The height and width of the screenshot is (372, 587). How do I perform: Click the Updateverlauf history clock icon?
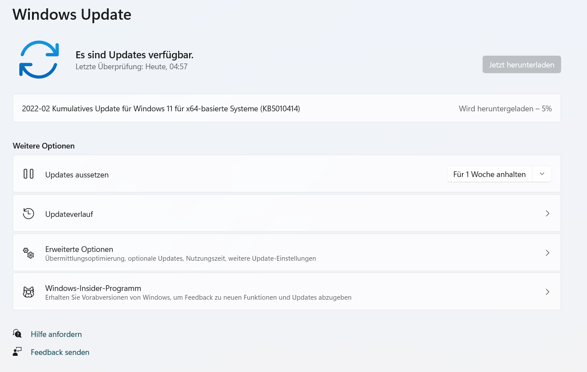[29, 213]
